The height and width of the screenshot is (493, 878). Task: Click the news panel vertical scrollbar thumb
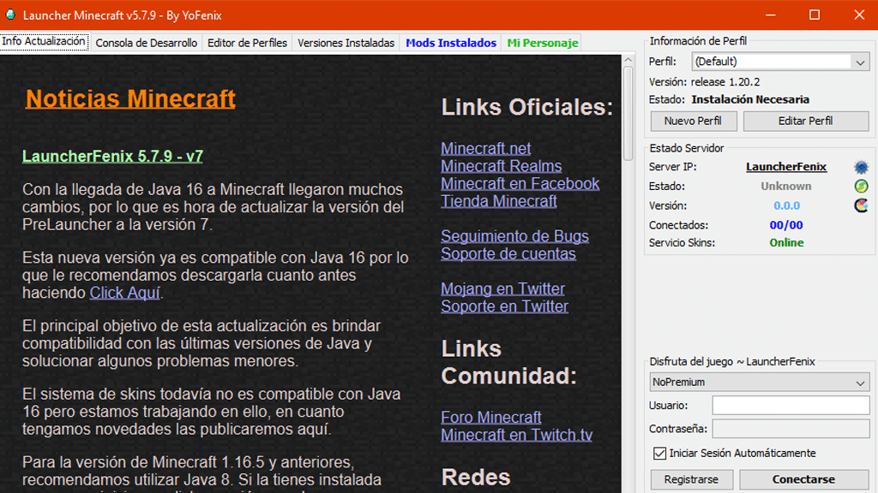pos(628,114)
